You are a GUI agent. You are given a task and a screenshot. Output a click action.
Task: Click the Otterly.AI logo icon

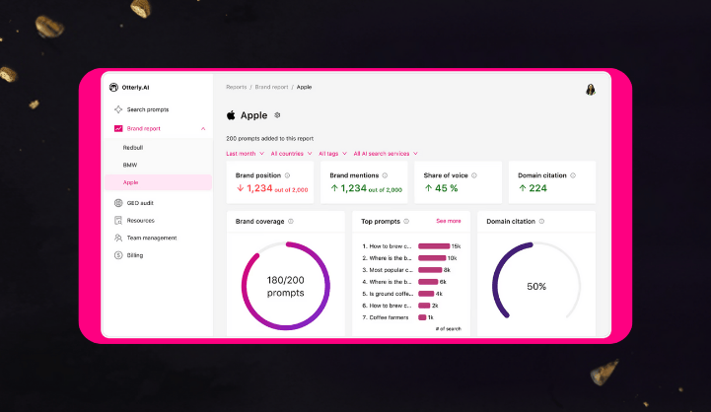click(x=113, y=87)
